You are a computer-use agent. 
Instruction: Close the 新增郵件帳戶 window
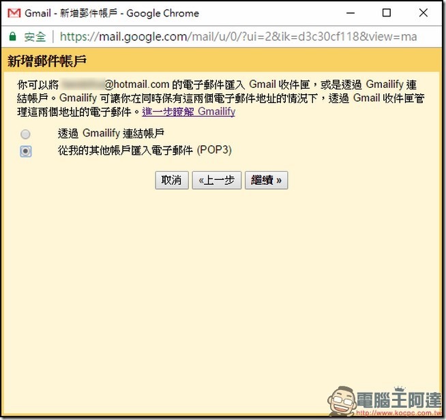(423, 13)
